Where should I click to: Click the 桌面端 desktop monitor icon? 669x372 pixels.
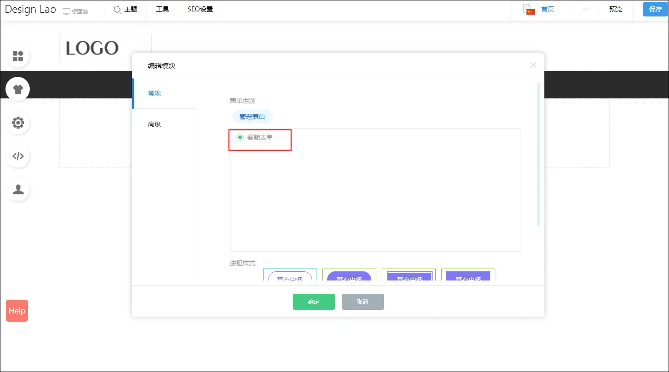tap(67, 11)
